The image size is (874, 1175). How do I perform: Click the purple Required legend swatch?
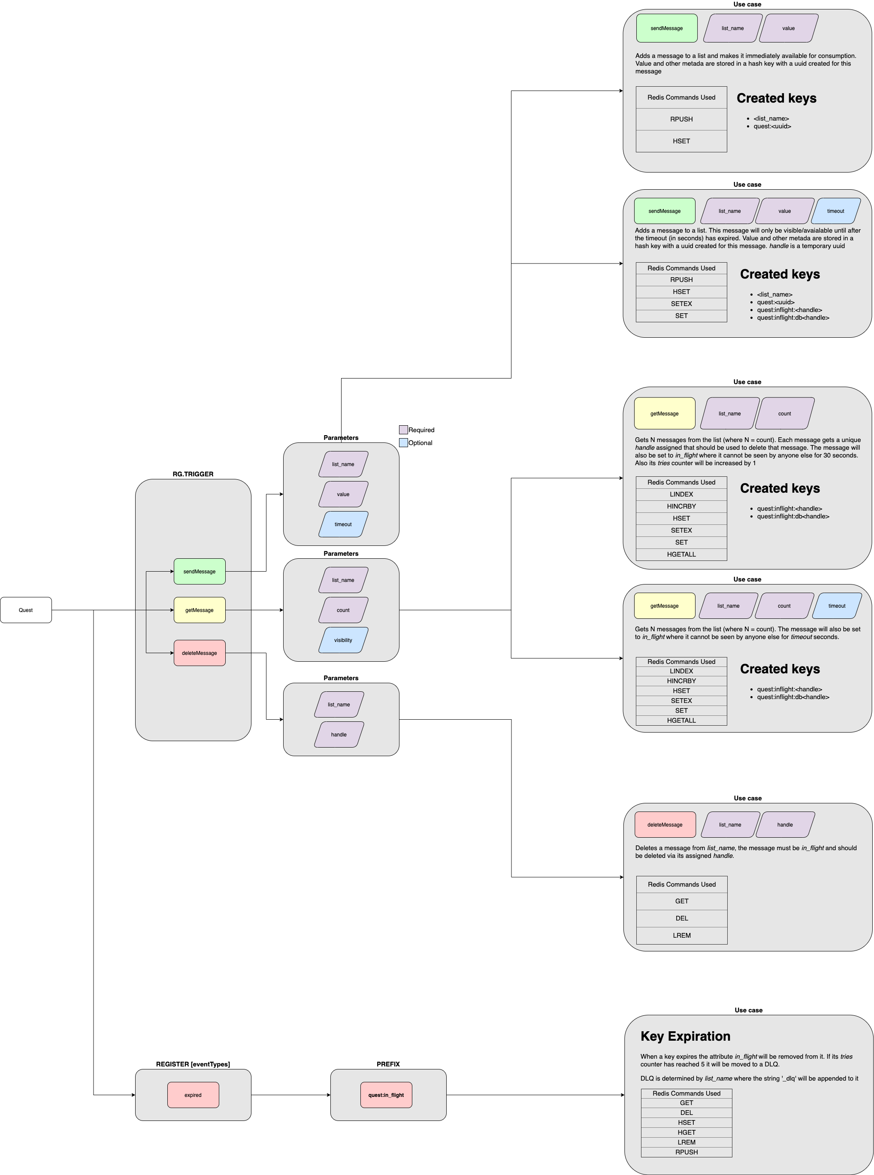pos(403,430)
